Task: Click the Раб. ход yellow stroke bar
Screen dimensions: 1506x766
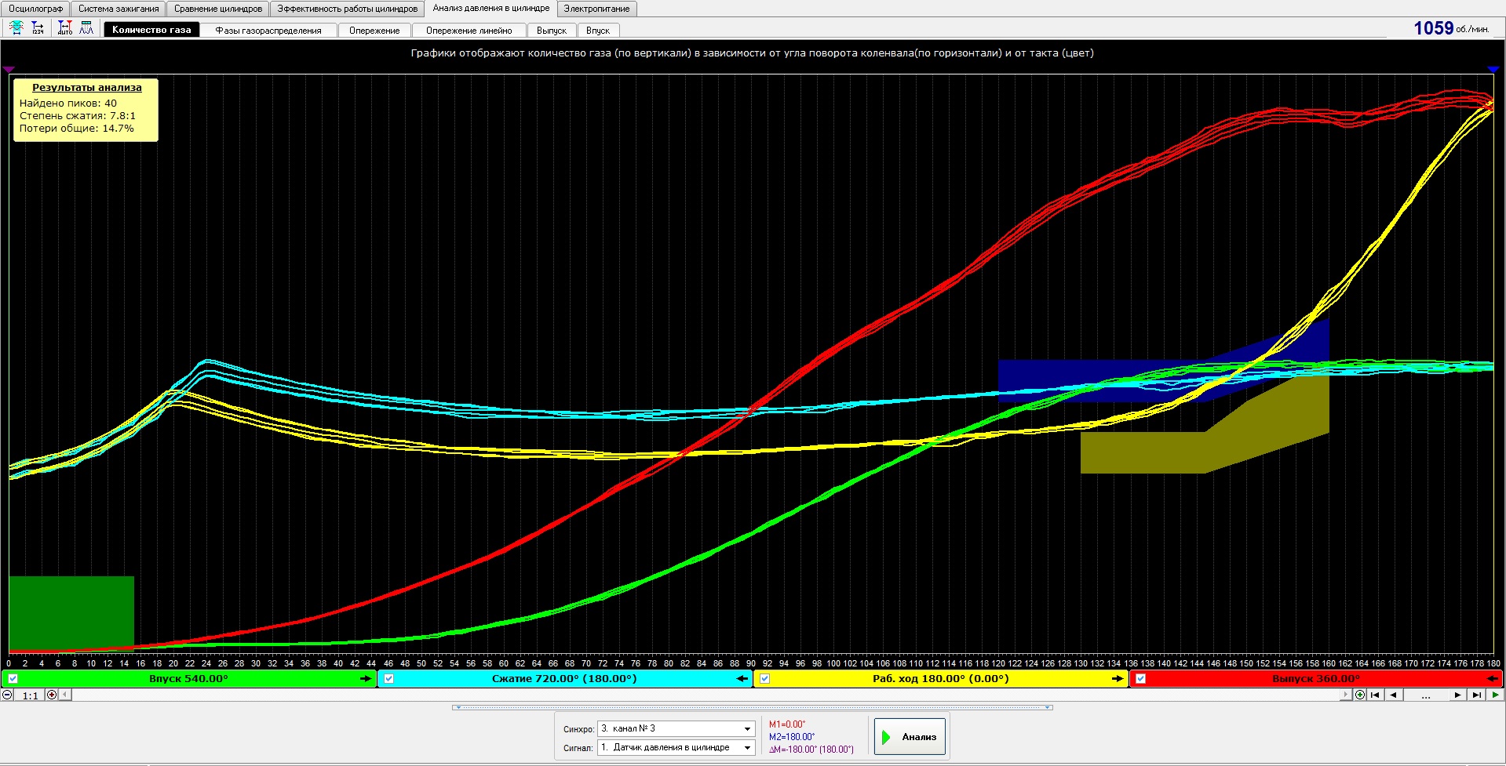Action: coord(941,679)
